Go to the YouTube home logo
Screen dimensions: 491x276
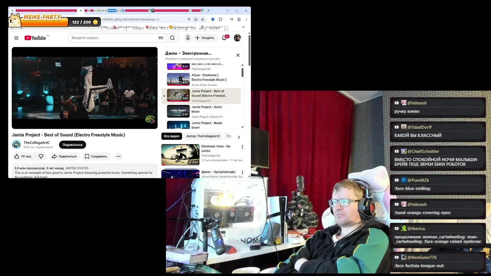tap(35, 38)
